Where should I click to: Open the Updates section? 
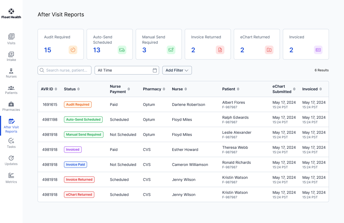(11, 158)
